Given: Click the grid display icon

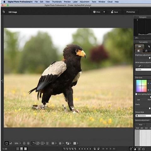Looking at the screenshot, I should [x=53, y=143].
